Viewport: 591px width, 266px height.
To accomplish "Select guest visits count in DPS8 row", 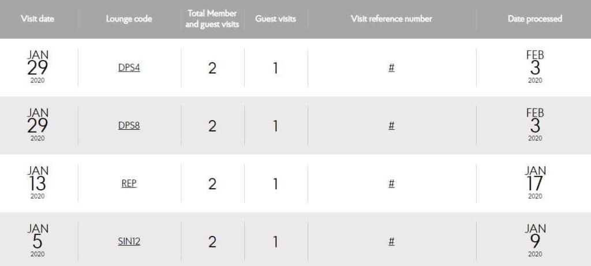I will [275, 126].
